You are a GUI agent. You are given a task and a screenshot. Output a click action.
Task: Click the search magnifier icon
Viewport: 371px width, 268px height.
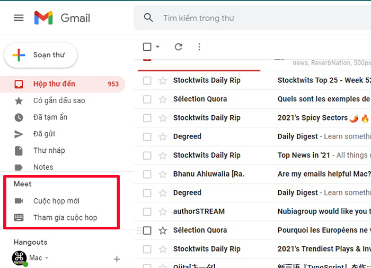coord(148,17)
